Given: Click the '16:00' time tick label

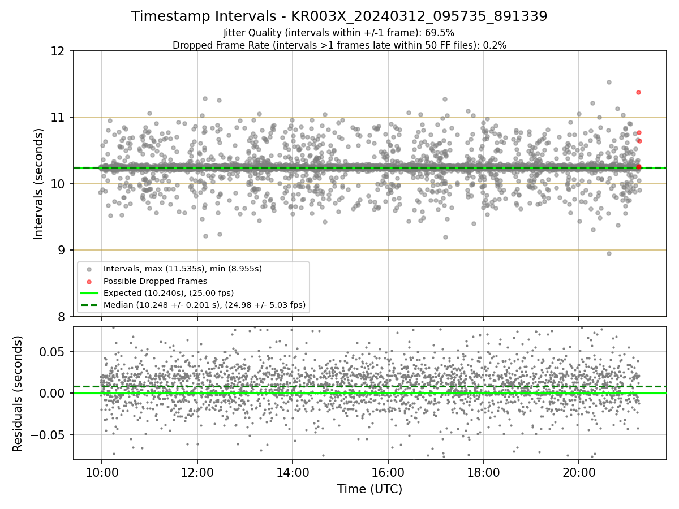Looking at the screenshot, I should point(388,473).
